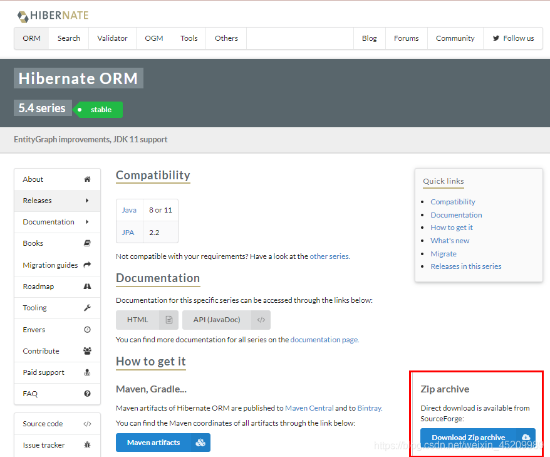Open Books in the sidebar

57,243
